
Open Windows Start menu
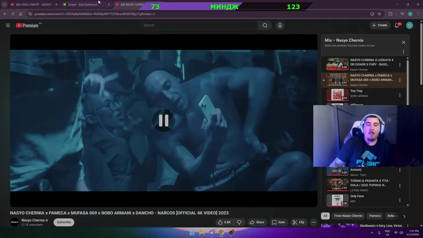pos(192,233)
